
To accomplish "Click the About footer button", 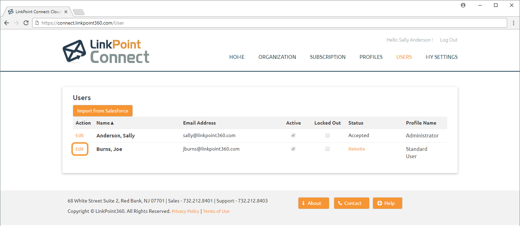I will point(313,203).
